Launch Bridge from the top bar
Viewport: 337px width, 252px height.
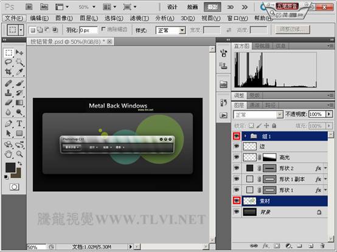(x=29, y=7)
